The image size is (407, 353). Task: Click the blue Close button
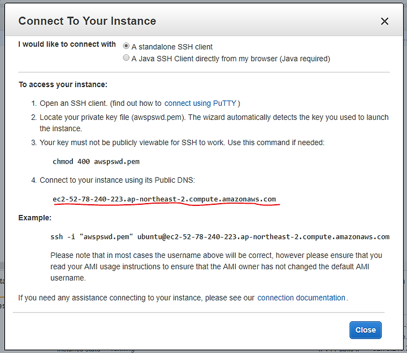pos(365,330)
